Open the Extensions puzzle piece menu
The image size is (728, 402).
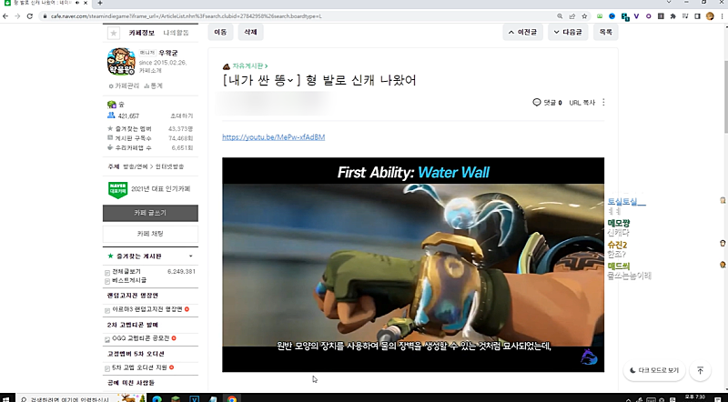click(672, 16)
